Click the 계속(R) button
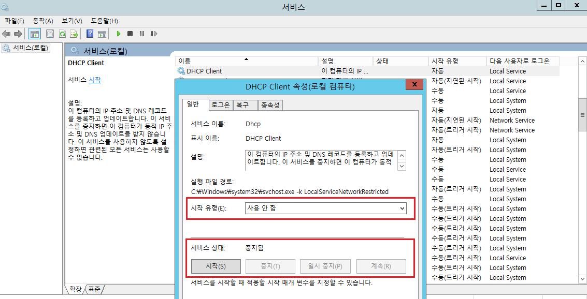Screen dimensions: 587x299 (381, 266)
